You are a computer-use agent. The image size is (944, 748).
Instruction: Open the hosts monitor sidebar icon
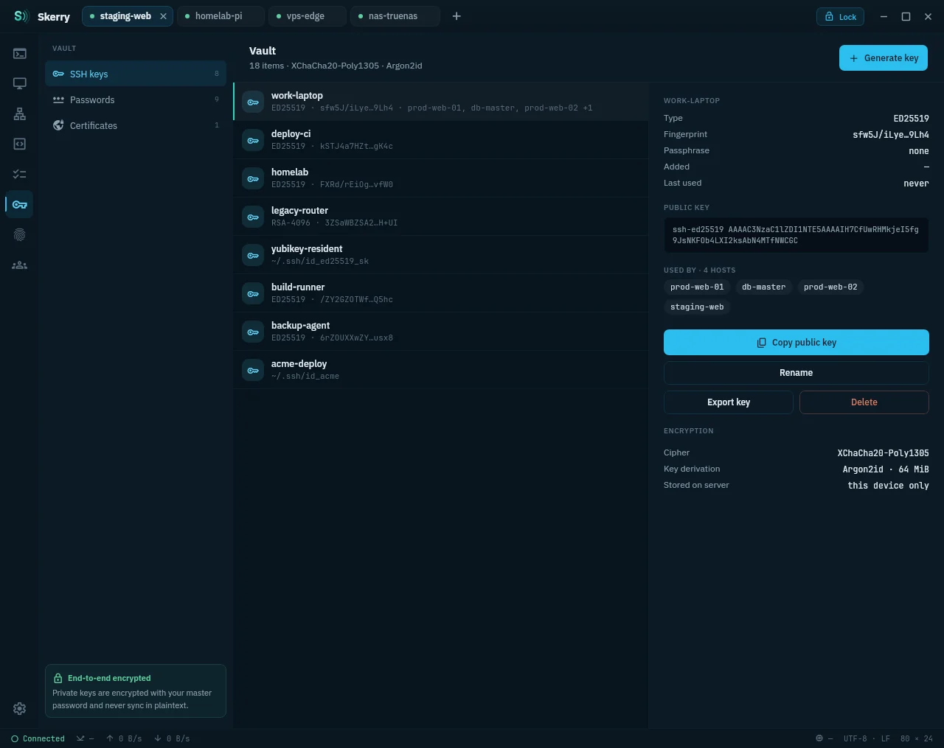pos(20,83)
